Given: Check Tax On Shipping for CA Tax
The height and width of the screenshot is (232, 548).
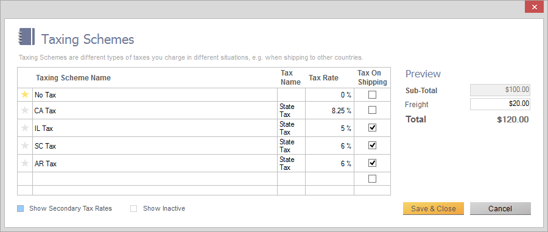Looking at the screenshot, I should click(x=373, y=110).
